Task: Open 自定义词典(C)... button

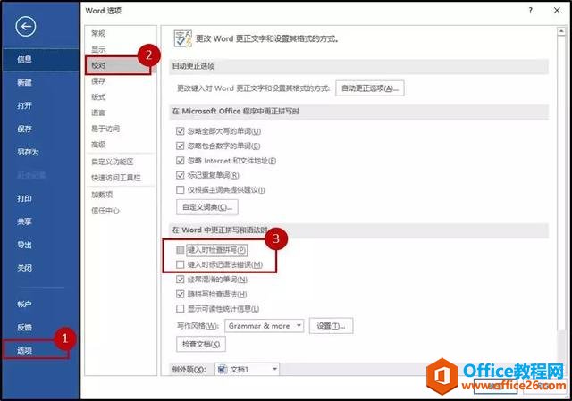Action: [207, 207]
